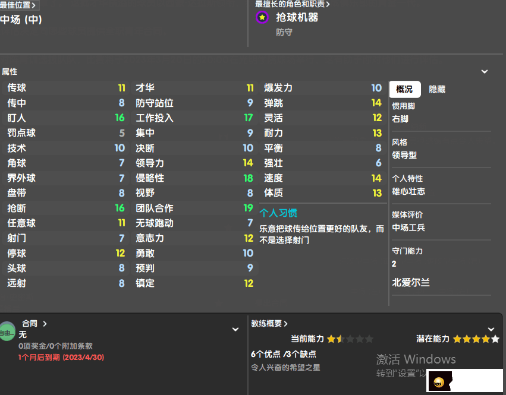Click the 个人习惯 heading
This screenshot has width=506, height=395.
coord(278,213)
